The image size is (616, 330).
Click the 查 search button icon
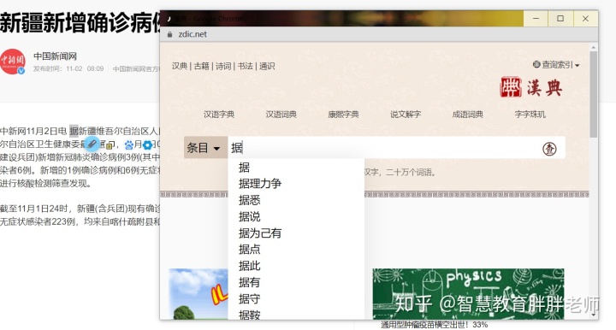pos(549,148)
